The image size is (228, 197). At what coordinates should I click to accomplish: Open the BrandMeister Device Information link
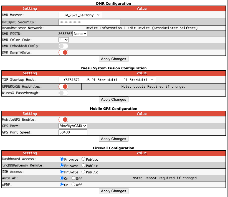tap(103, 28)
